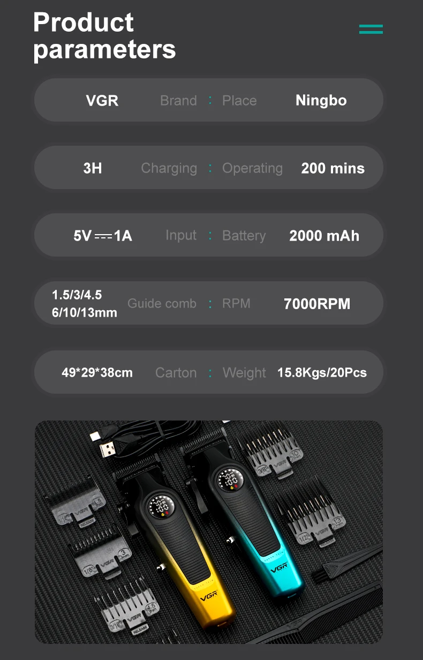
Task: Click the Guide comb sizes text
Action: point(84,304)
